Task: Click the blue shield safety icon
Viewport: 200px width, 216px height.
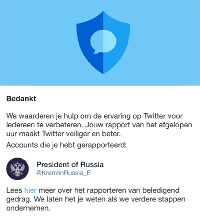Action: click(x=103, y=42)
